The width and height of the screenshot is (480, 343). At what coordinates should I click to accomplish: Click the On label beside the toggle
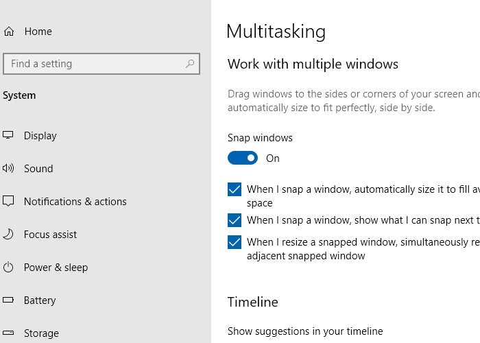click(272, 158)
